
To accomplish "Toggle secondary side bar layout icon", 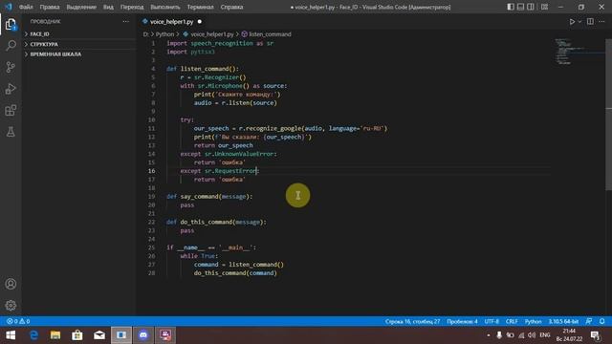I will coord(531,7).
